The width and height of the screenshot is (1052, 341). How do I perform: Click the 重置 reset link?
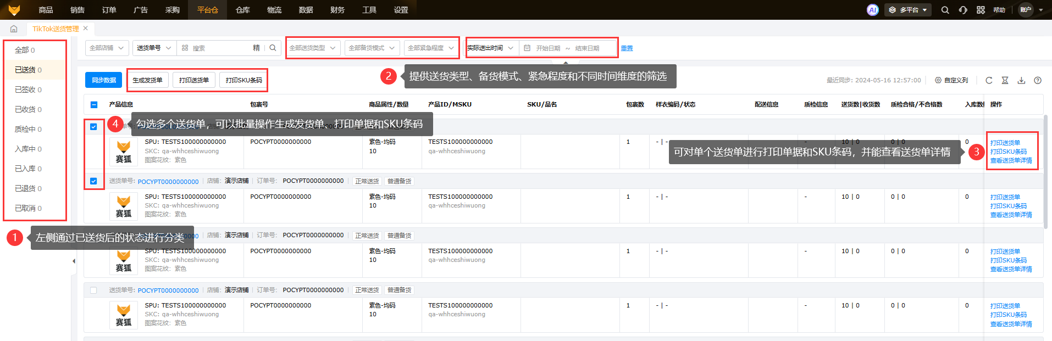pyautogui.click(x=627, y=48)
